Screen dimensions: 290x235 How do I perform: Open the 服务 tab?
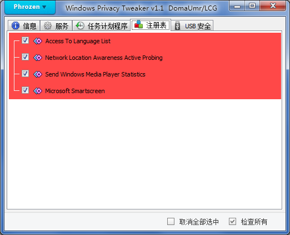56,25
